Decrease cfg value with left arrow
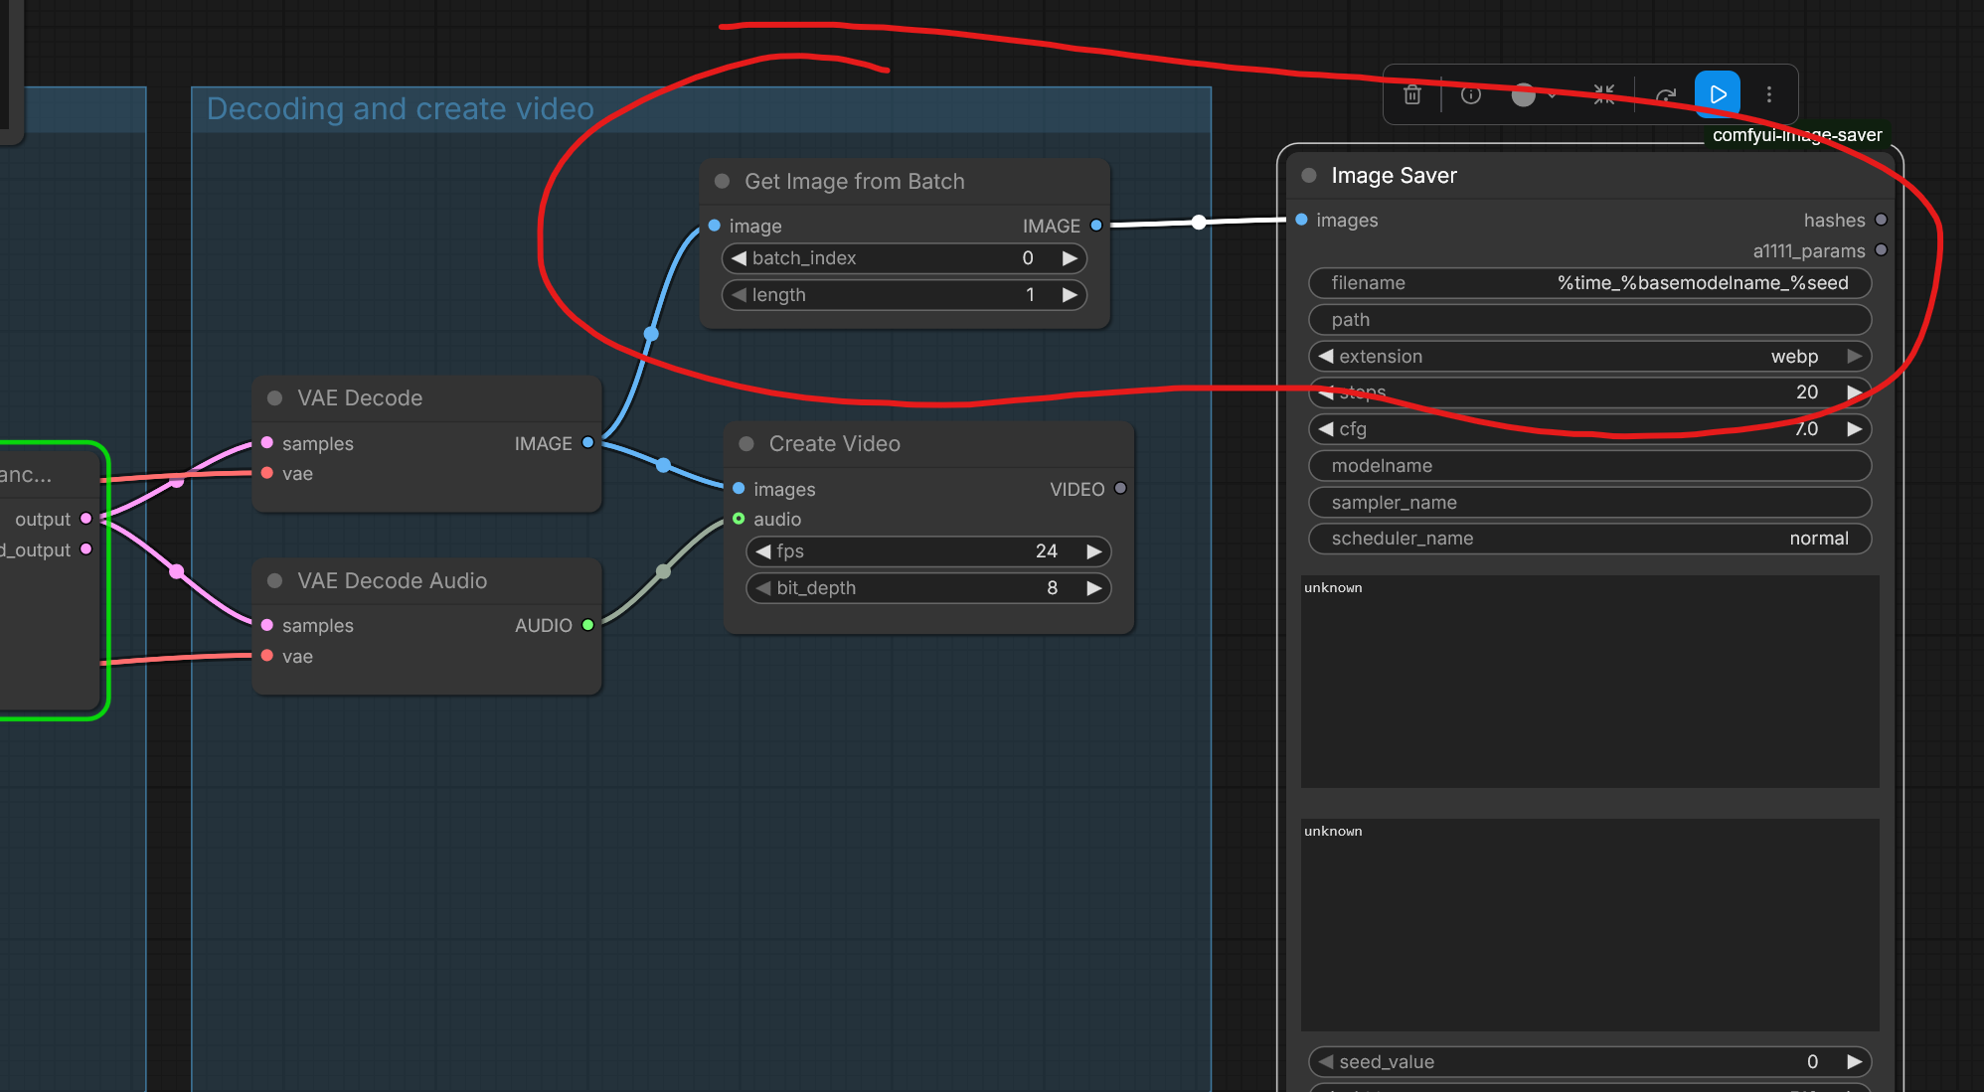Viewport: 1984px width, 1092px height. tap(1326, 429)
